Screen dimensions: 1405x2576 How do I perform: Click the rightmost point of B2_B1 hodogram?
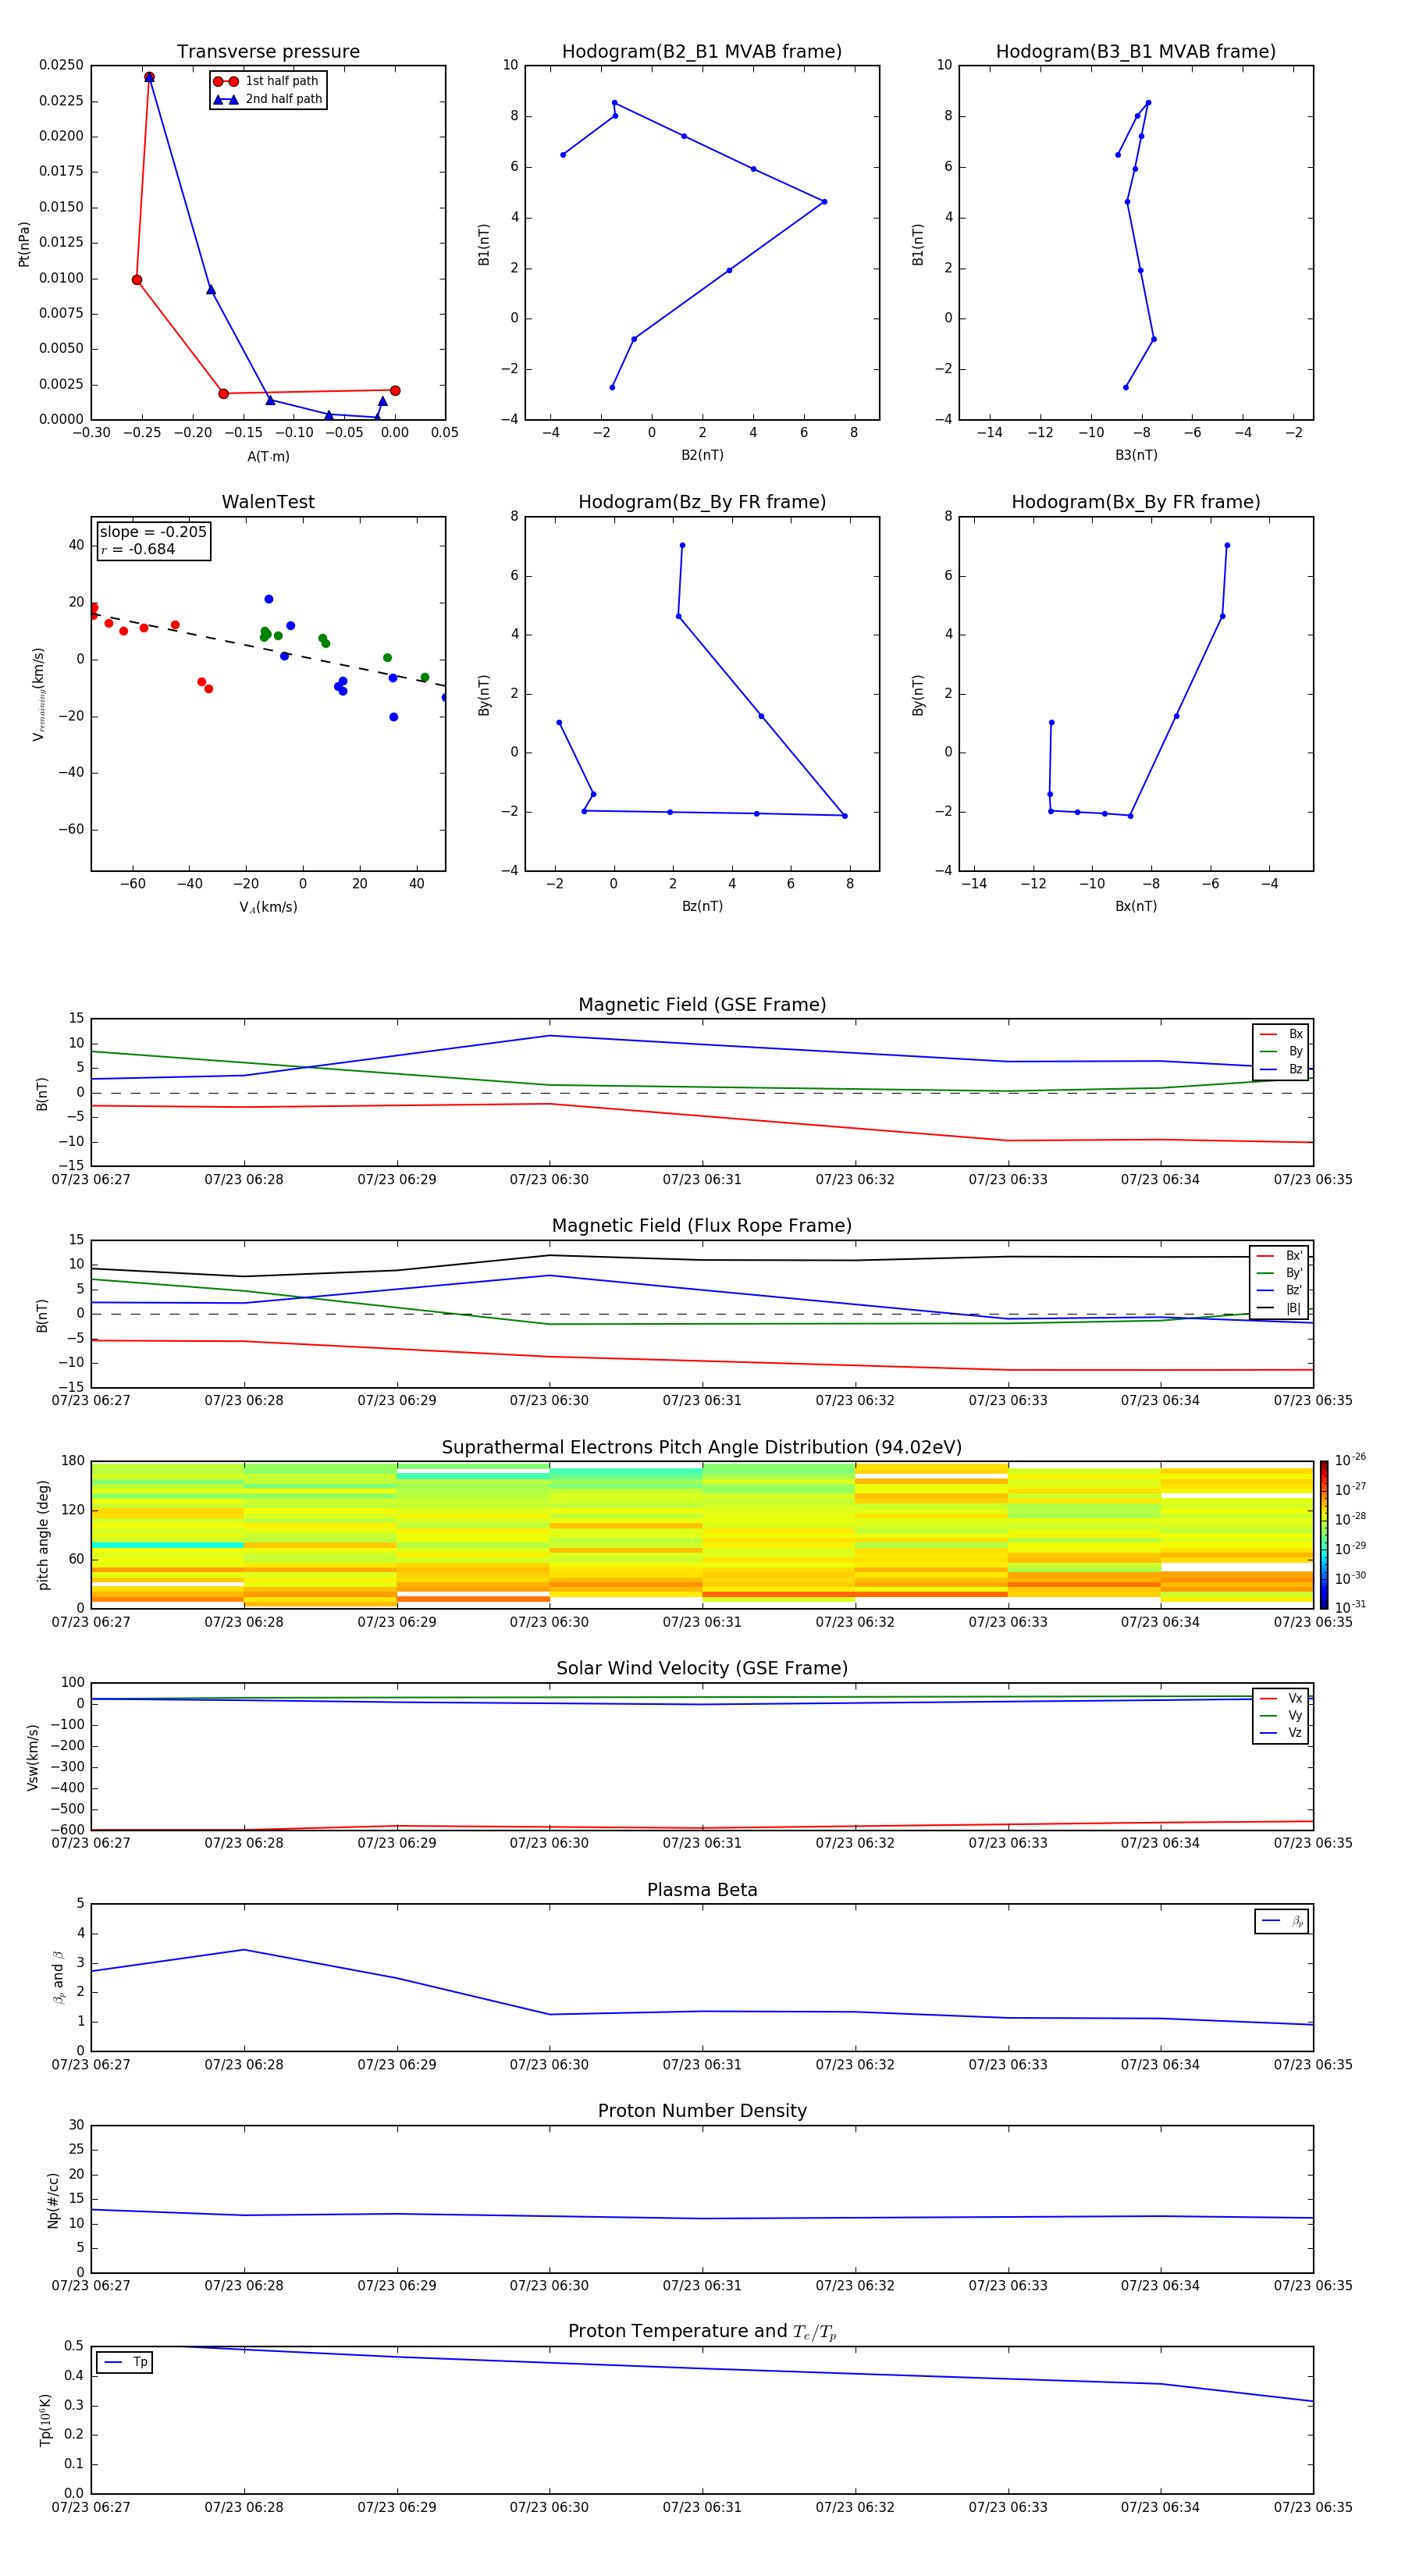(x=824, y=202)
